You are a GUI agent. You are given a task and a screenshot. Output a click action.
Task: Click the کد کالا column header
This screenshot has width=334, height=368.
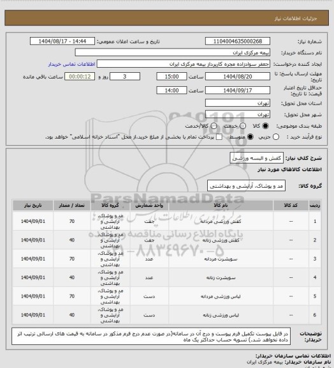point(291,205)
